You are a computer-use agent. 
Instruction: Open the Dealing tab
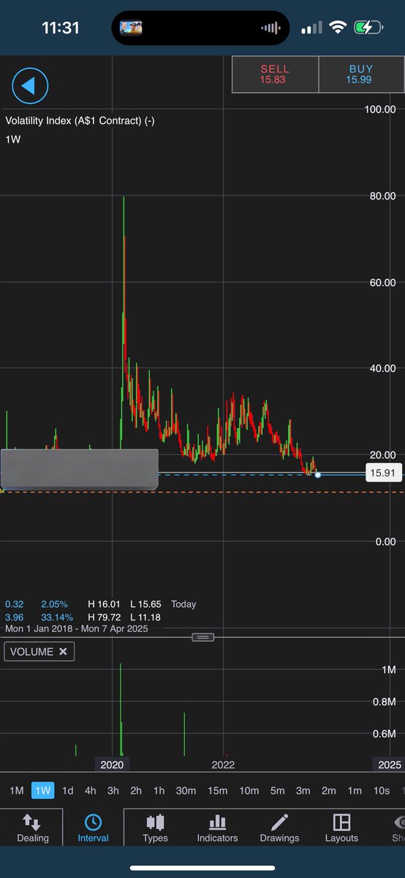32,828
